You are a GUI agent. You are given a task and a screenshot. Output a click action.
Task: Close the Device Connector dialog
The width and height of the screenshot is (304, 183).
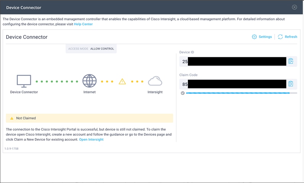click(x=294, y=7)
